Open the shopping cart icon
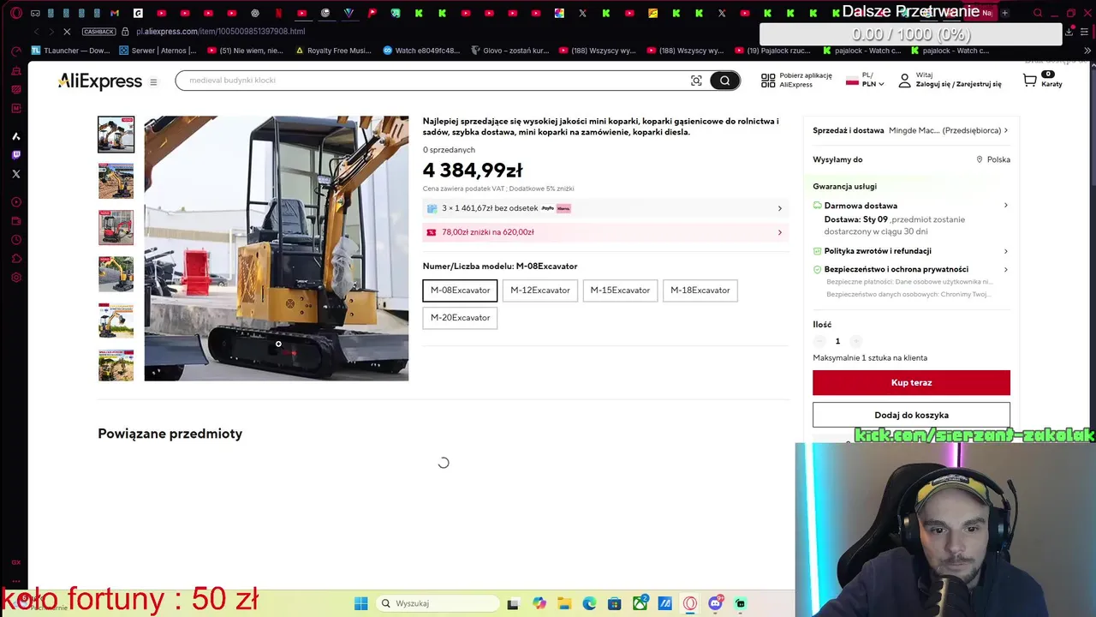The height and width of the screenshot is (617, 1096). tap(1030, 80)
